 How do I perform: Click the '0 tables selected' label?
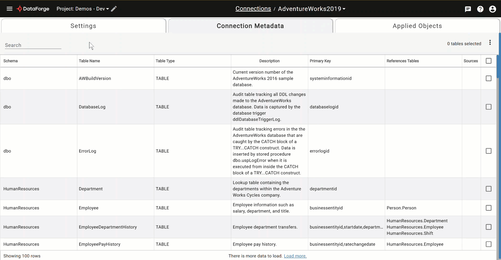(x=464, y=44)
